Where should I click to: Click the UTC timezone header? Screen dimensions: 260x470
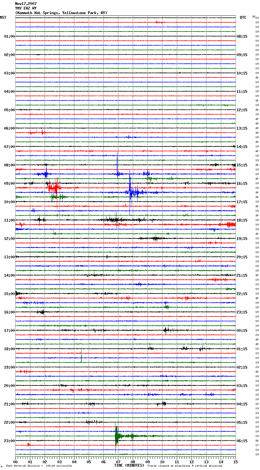pyautogui.click(x=243, y=17)
